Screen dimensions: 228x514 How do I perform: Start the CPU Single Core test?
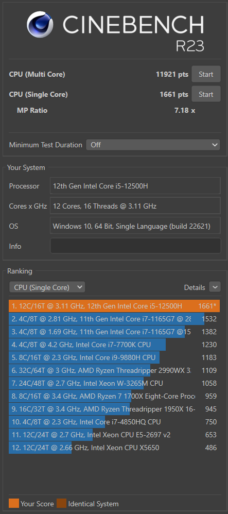206,94
